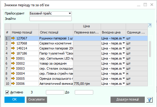The height and width of the screenshot is (107, 157).
Task: Click the link arrow next to 149214
Action: (13, 48)
